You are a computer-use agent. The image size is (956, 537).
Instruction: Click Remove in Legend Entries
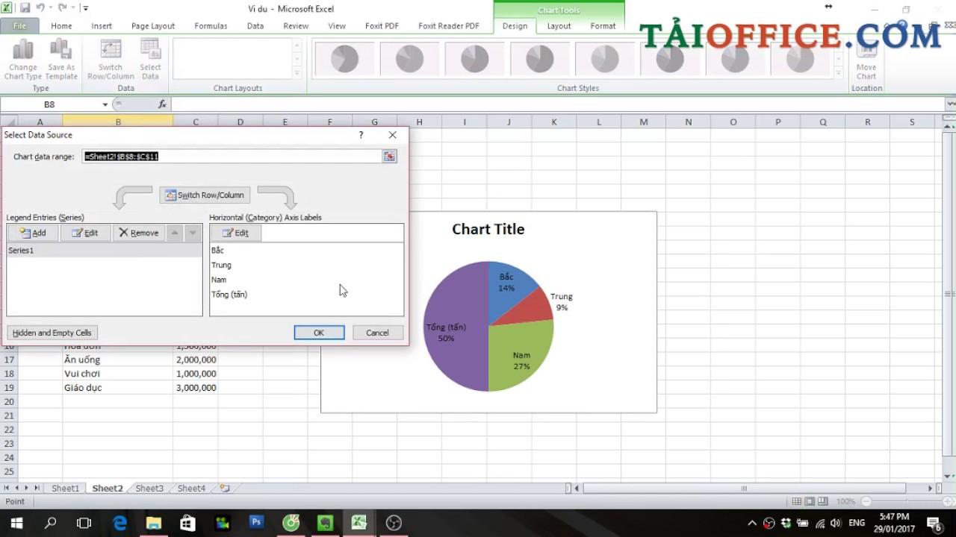[x=139, y=233]
